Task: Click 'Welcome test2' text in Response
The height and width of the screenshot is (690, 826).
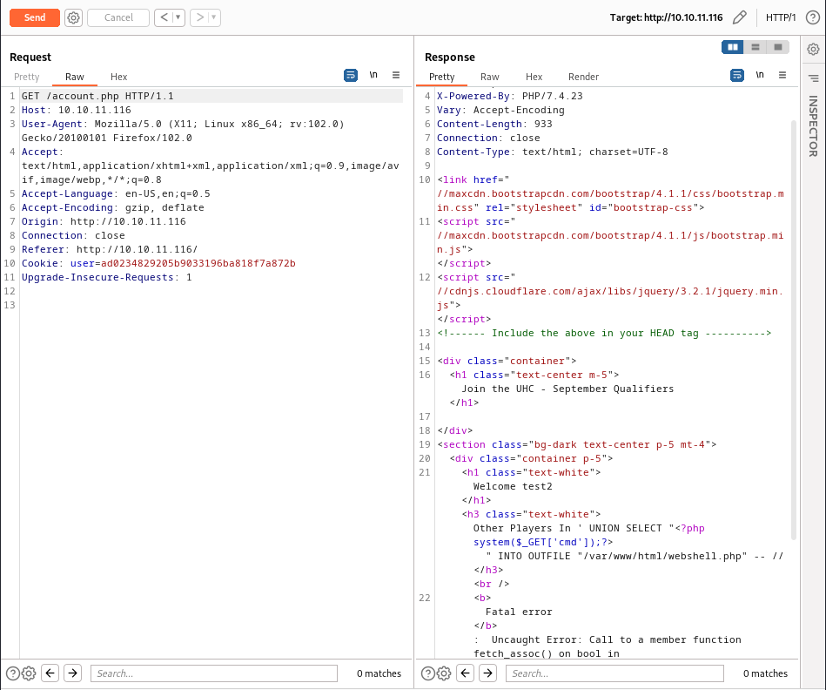Action: point(513,486)
